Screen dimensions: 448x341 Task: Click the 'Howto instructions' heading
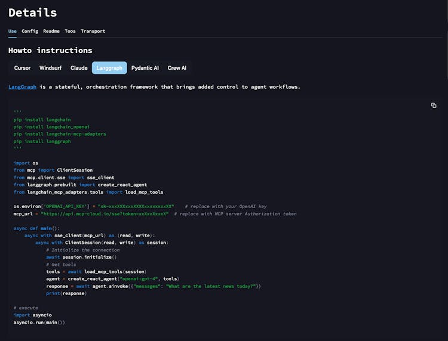[50, 51]
